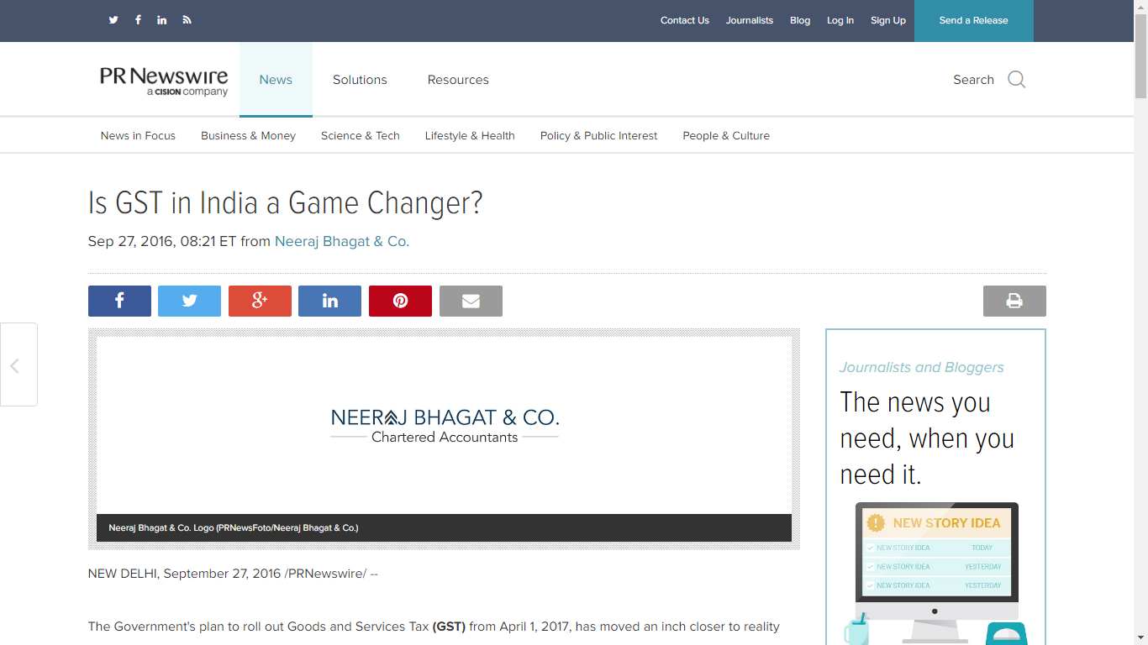
Task: Go to previous article using left arrow tab
Action: pyautogui.click(x=17, y=364)
